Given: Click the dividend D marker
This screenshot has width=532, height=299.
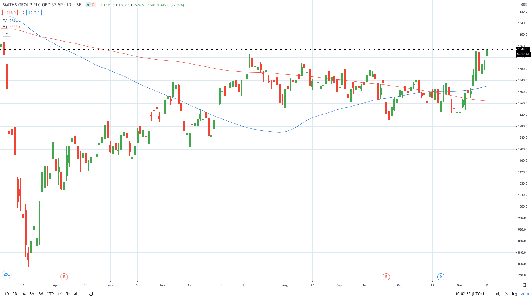Looking at the screenshot, I should pos(441,277).
